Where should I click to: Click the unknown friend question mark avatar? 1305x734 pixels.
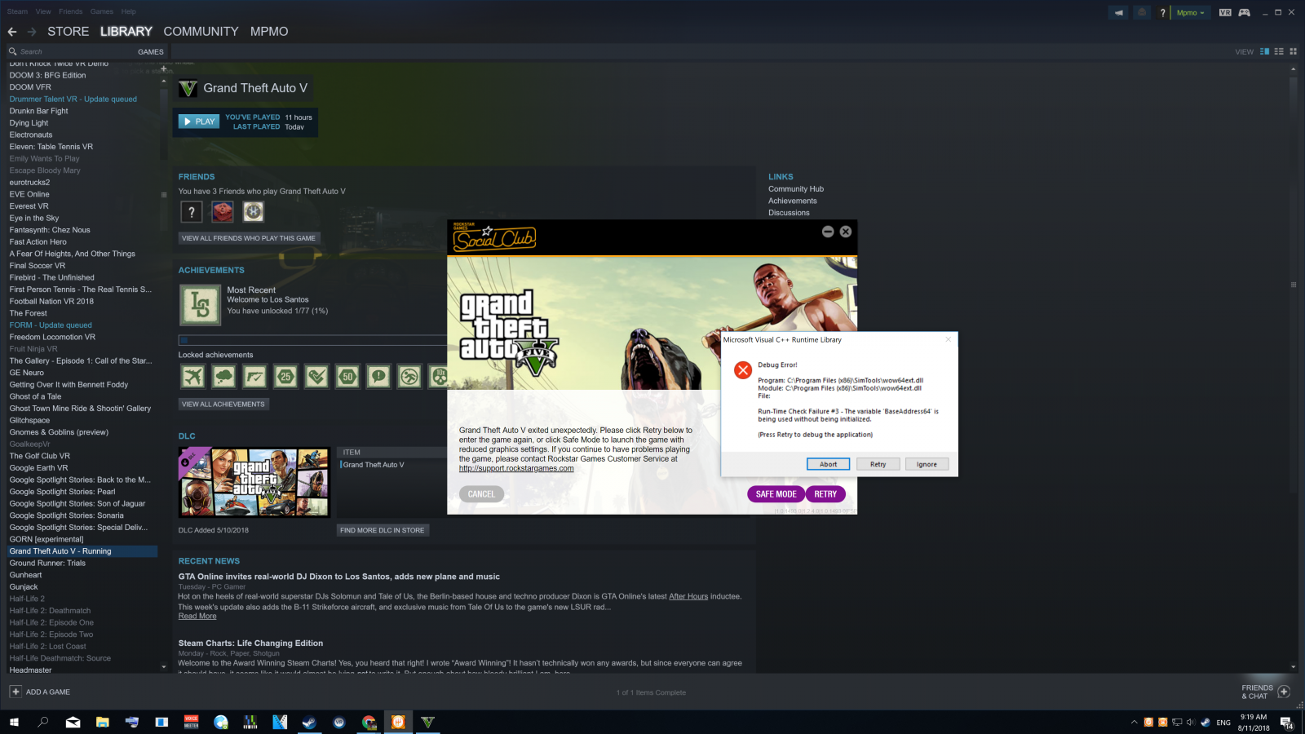click(x=192, y=212)
